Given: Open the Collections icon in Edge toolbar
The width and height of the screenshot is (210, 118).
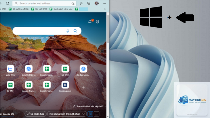Looking at the screenshot, I should (89, 3).
